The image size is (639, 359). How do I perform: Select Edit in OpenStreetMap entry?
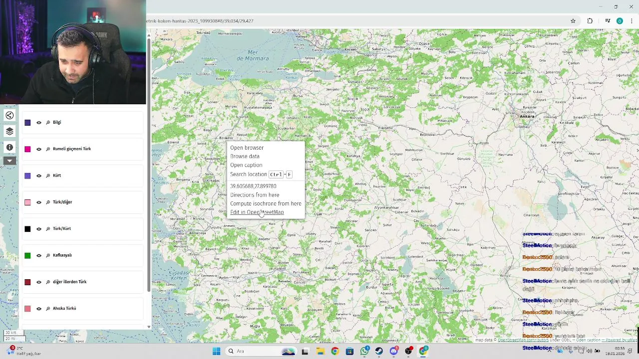coord(257,212)
